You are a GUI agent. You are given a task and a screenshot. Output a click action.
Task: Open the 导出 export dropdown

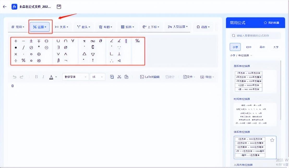[207, 77]
